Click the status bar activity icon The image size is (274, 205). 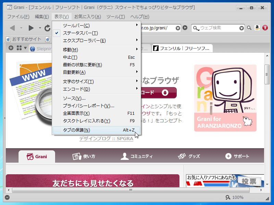7,197
